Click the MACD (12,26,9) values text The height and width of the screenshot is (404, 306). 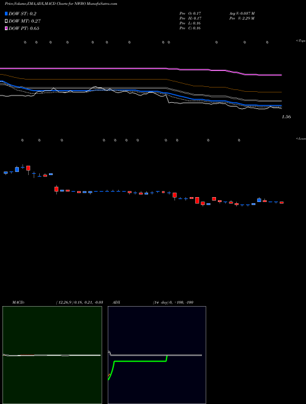(80, 302)
